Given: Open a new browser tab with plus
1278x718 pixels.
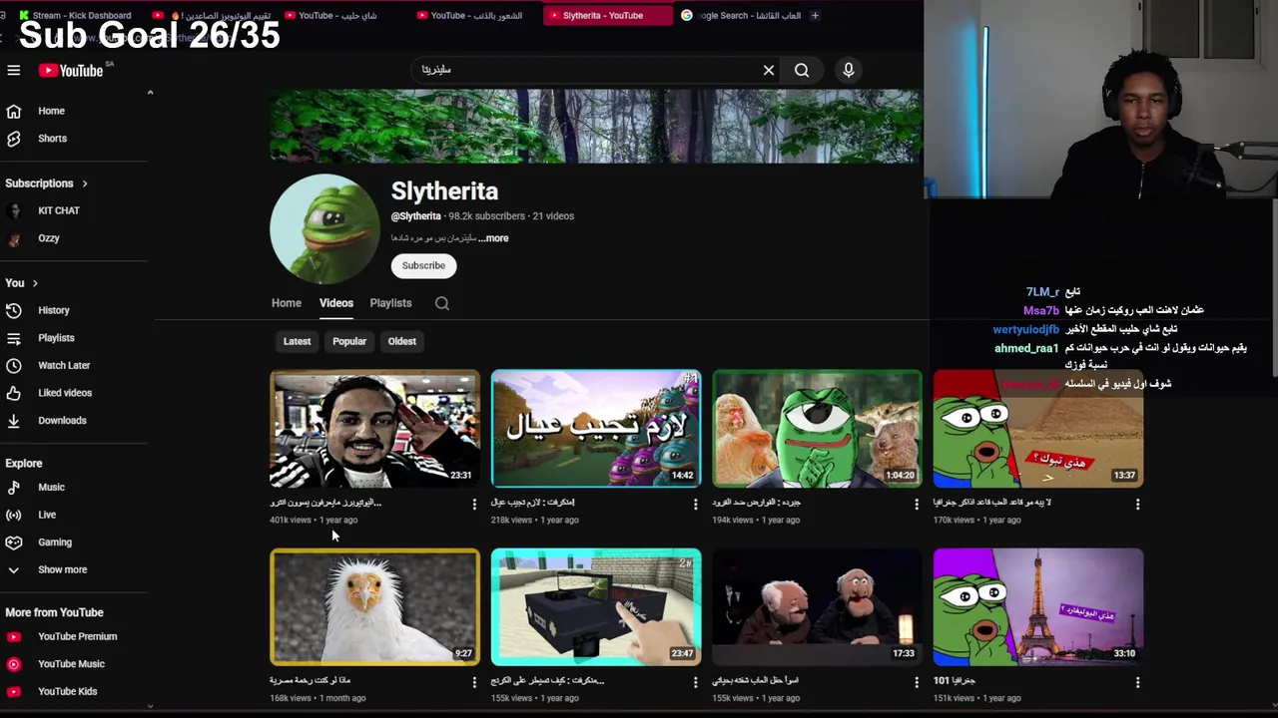Looking at the screenshot, I should 815,15.
